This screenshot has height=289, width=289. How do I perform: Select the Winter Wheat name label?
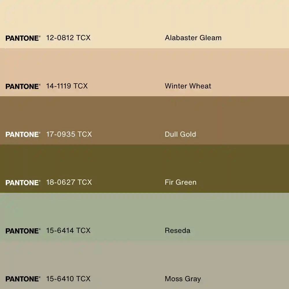point(188,86)
